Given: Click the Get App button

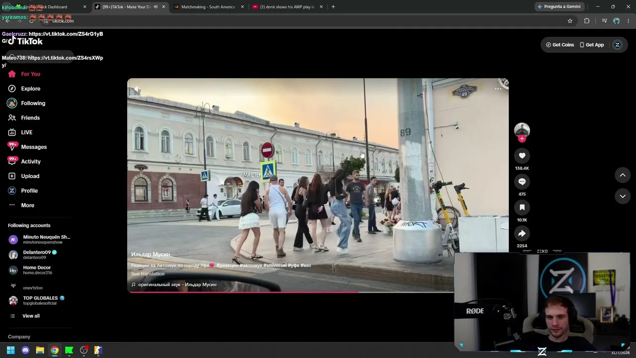Looking at the screenshot, I should [592, 45].
